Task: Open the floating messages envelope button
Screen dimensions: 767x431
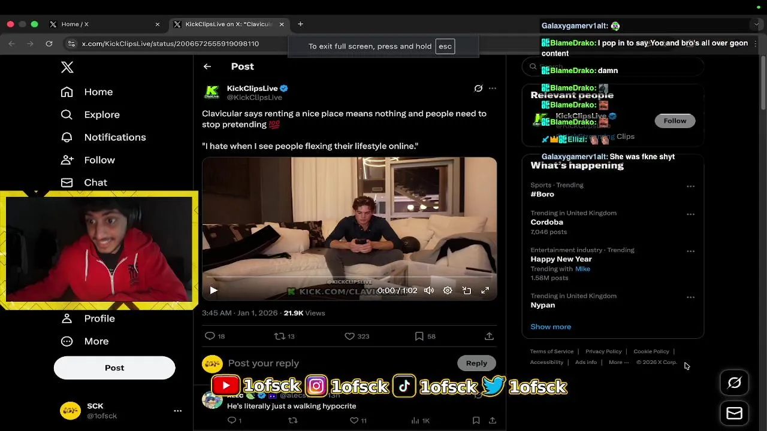Action: click(x=734, y=413)
